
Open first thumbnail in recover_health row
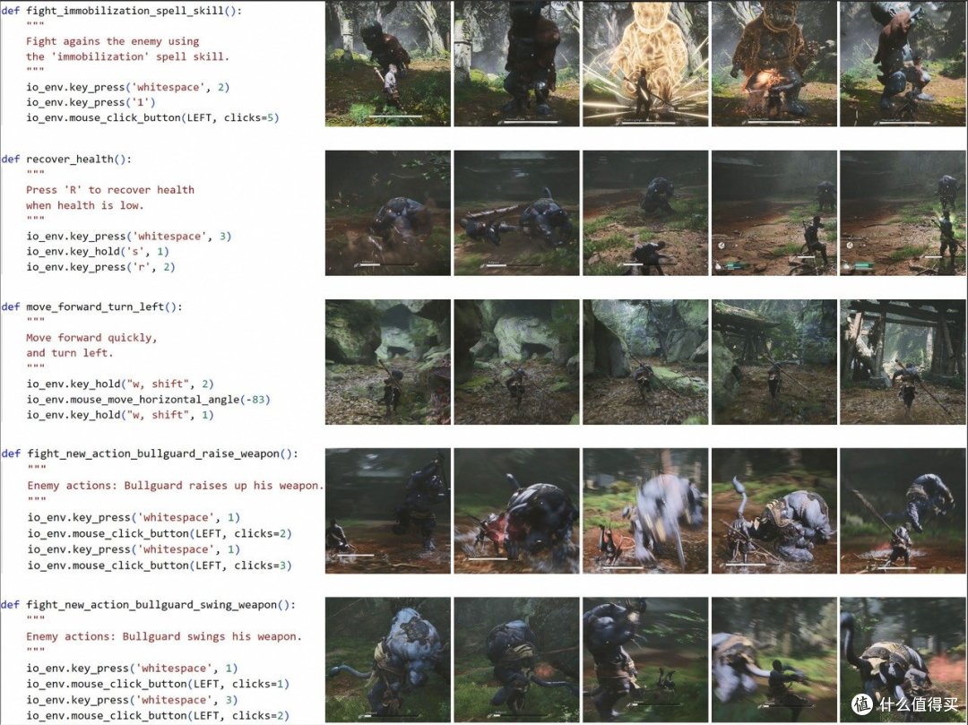(388, 213)
